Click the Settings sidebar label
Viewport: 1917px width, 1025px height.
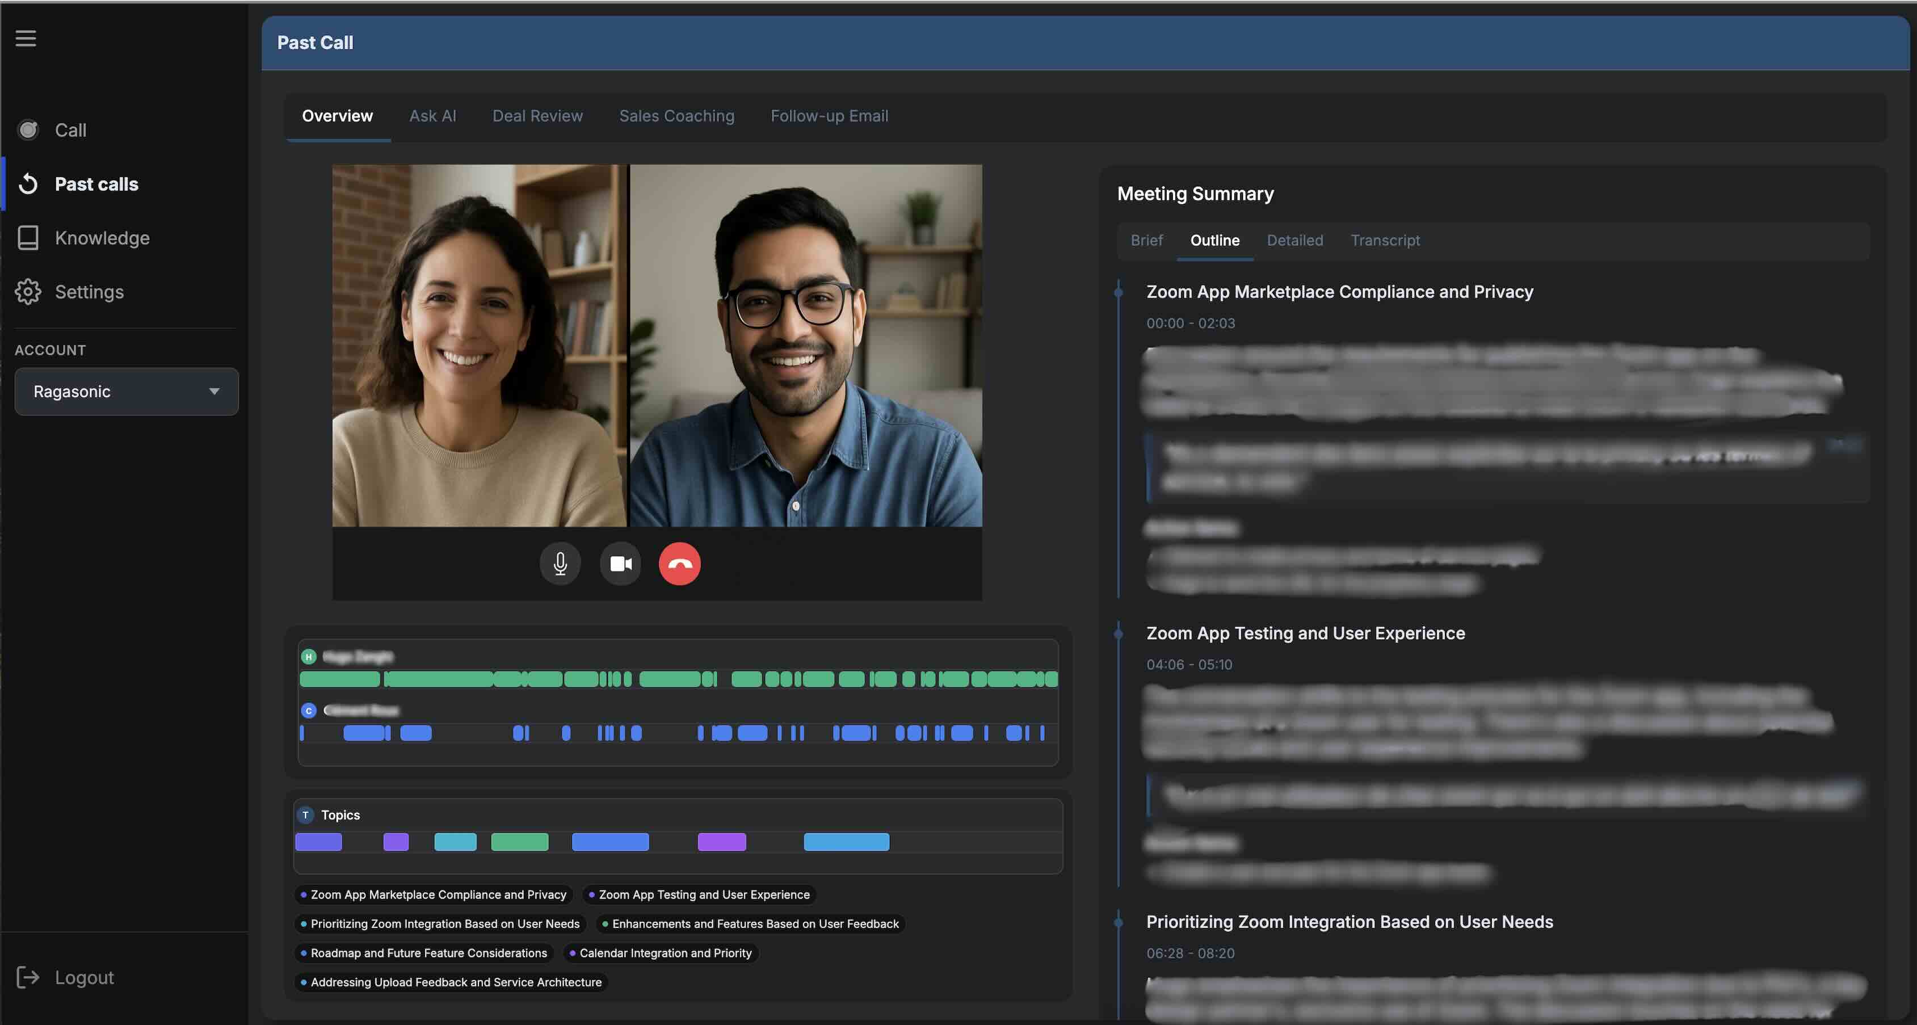tap(89, 292)
